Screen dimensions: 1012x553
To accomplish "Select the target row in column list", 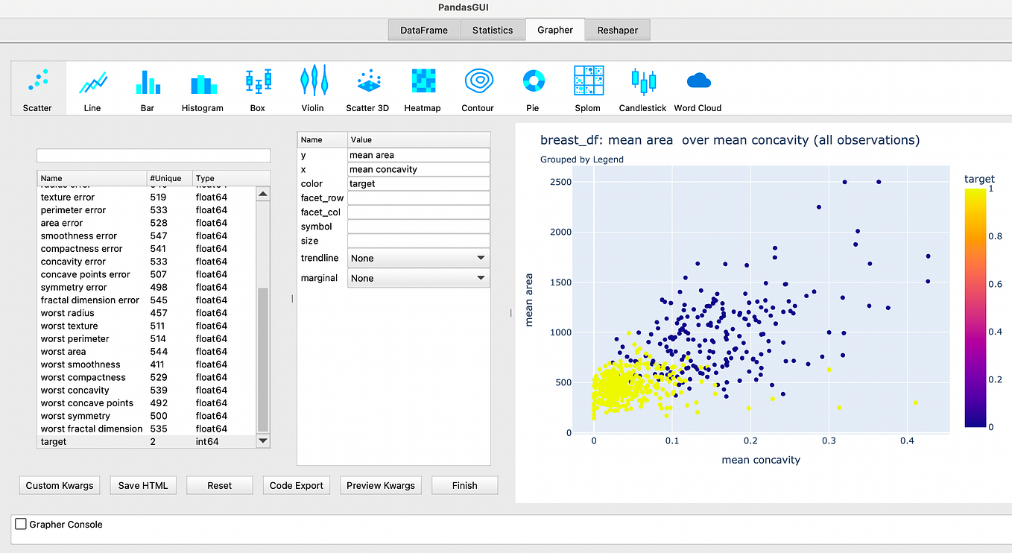I will [89, 441].
